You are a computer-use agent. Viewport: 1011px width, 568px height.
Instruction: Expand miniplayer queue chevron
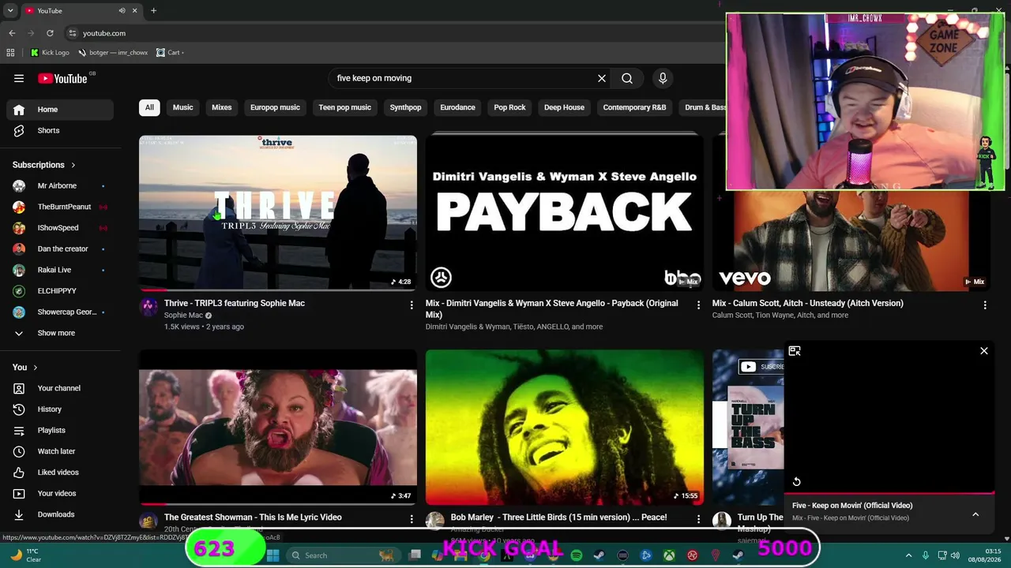pyautogui.click(x=975, y=514)
